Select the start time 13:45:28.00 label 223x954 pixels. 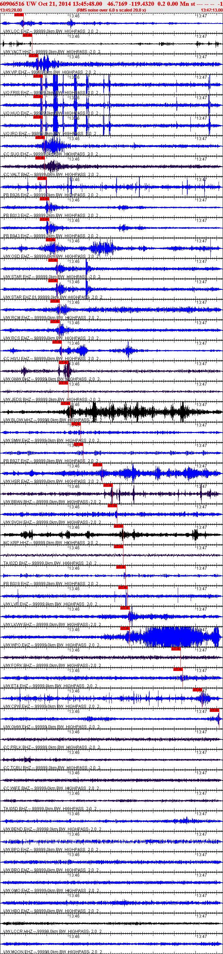click(x=11, y=10)
